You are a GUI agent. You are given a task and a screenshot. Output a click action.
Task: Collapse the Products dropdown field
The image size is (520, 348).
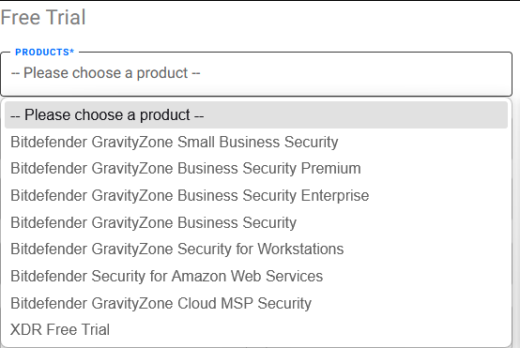point(256,74)
